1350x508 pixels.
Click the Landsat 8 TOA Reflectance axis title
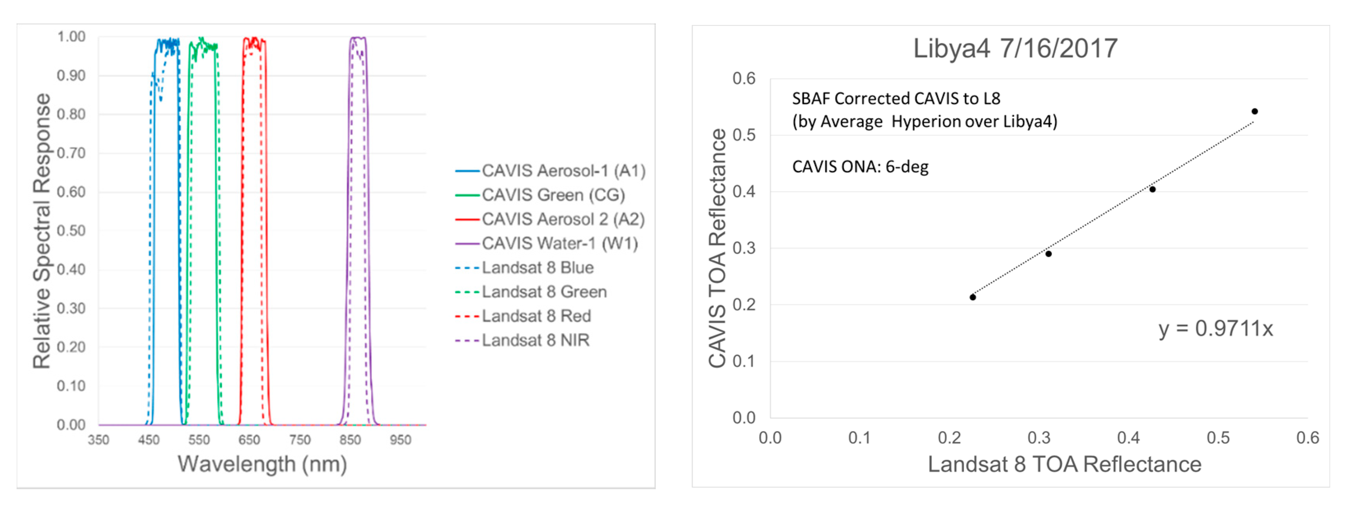pyautogui.click(x=1065, y=464)
